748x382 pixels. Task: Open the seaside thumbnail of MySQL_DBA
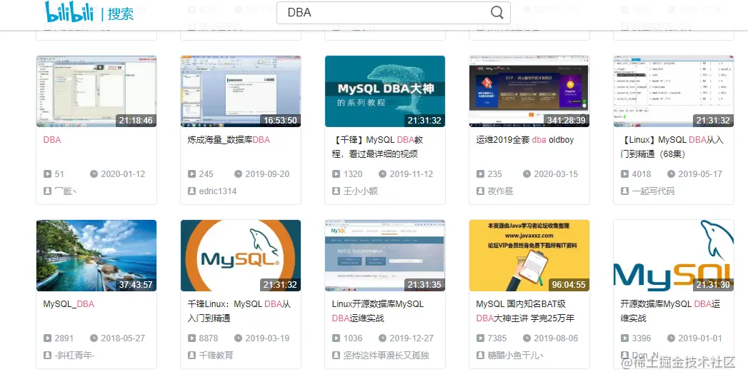pos(96,255)
